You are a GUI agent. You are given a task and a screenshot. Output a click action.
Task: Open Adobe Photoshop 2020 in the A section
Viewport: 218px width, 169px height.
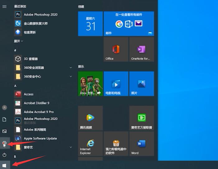tap(43, 121)
